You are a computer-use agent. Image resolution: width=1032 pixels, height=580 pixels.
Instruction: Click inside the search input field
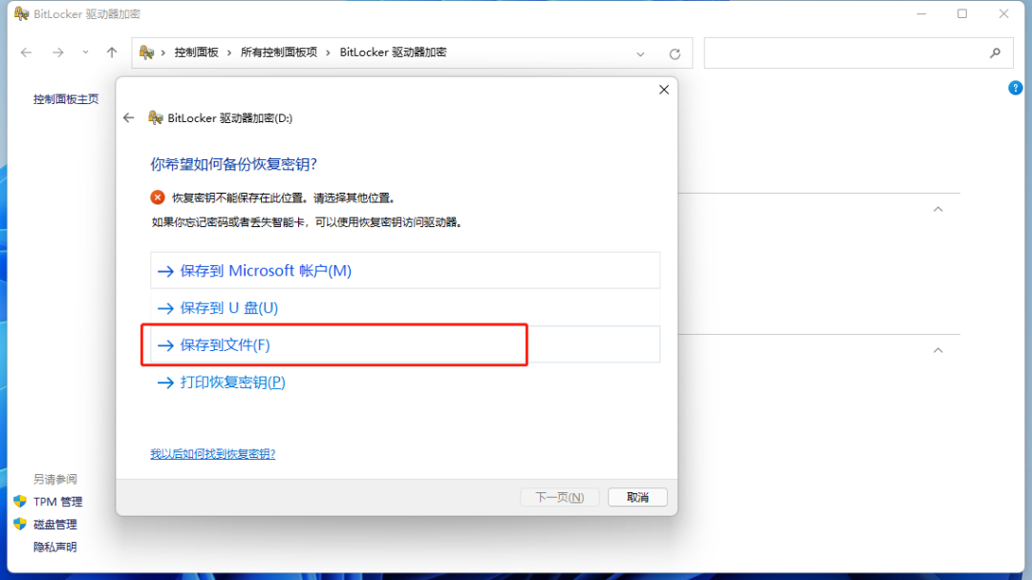[850, 52]
